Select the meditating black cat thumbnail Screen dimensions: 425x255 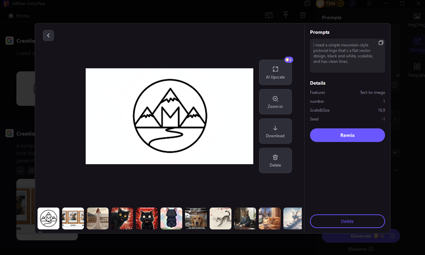[x=171, y=218]
